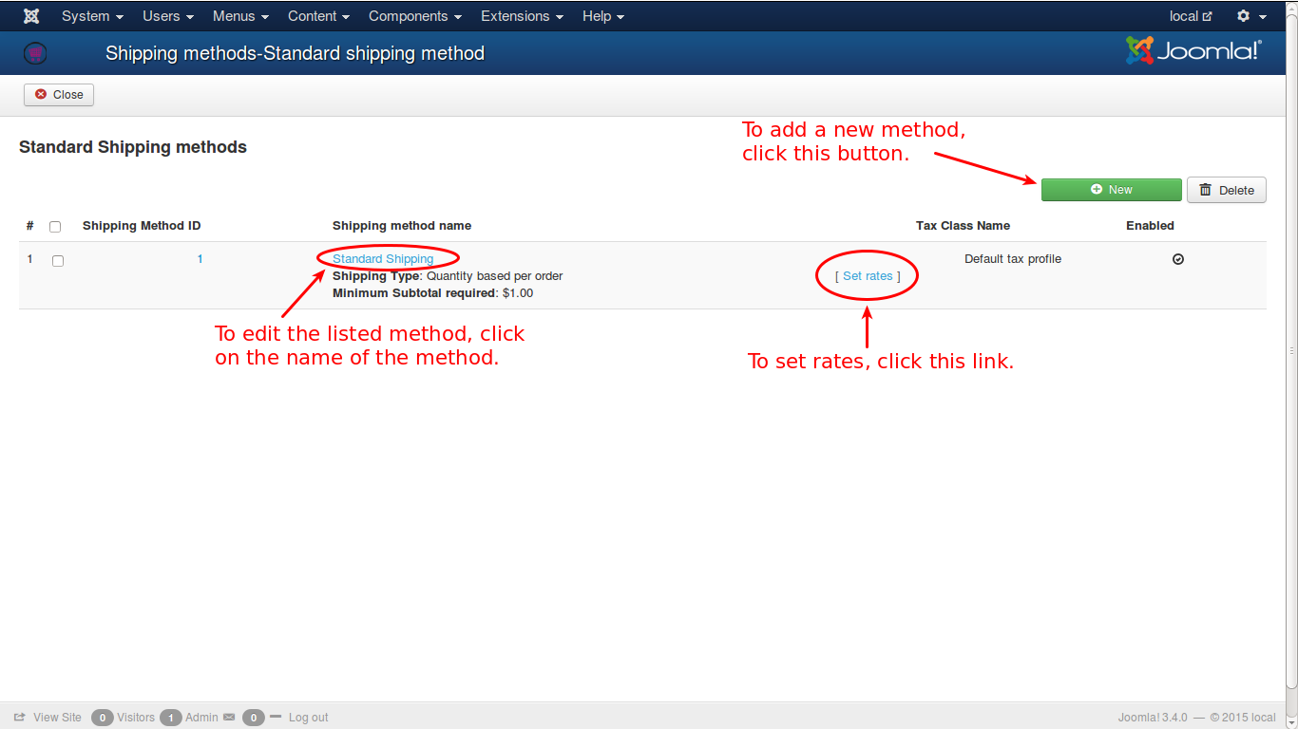Click the enabled status checkmark icon

click(x=1178, y=259)
